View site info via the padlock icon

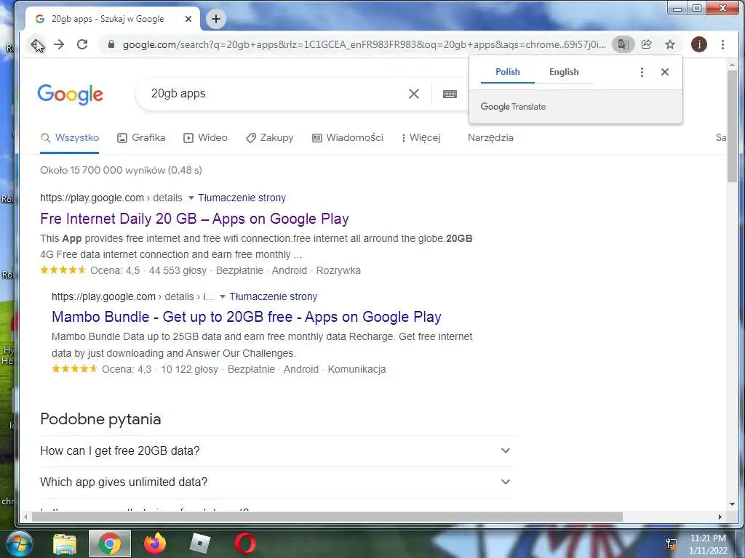pos(111,44)
